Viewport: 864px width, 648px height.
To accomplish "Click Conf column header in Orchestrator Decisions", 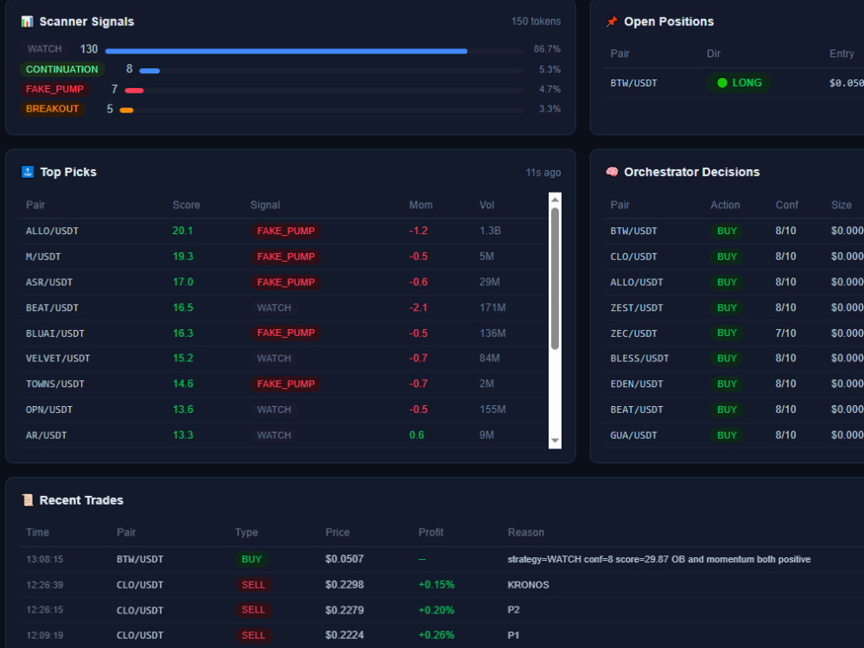I will pyautogui.click(x=786, y=205).
